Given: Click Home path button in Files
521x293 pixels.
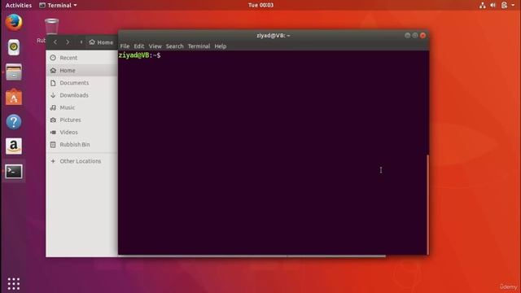Looking at the screenshot, I should tap(101, 42).
